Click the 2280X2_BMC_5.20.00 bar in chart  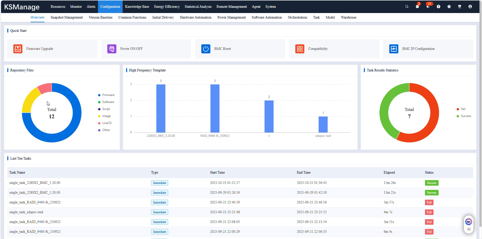click(161, 108)
